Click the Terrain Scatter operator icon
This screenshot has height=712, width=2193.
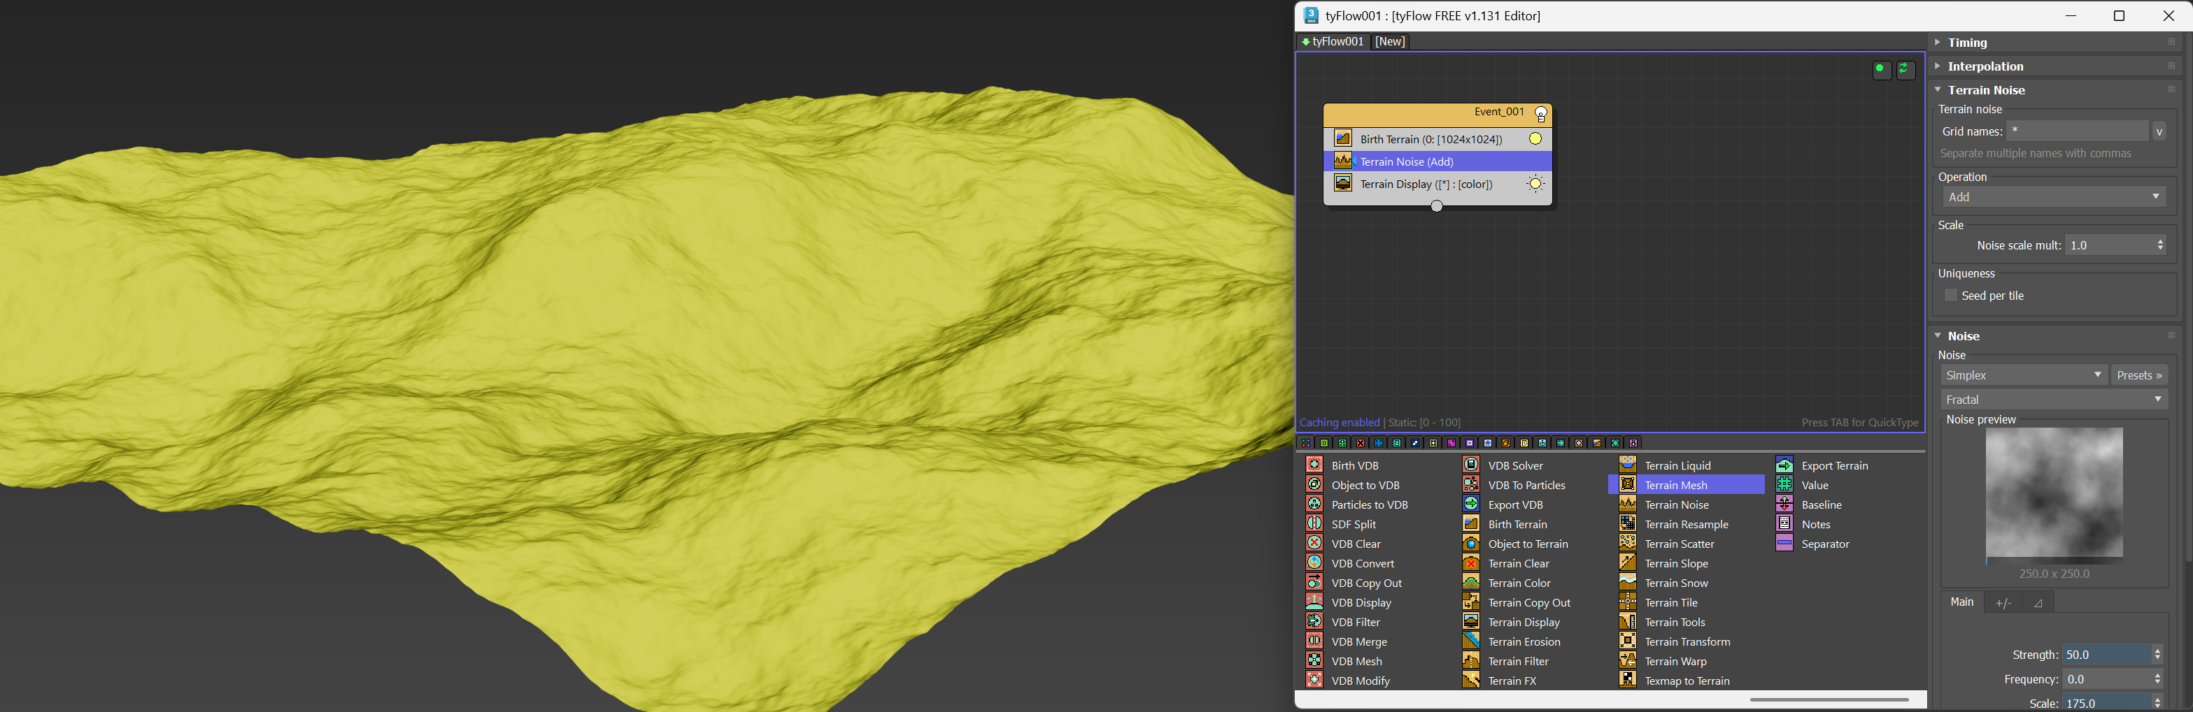point(1627,544)
